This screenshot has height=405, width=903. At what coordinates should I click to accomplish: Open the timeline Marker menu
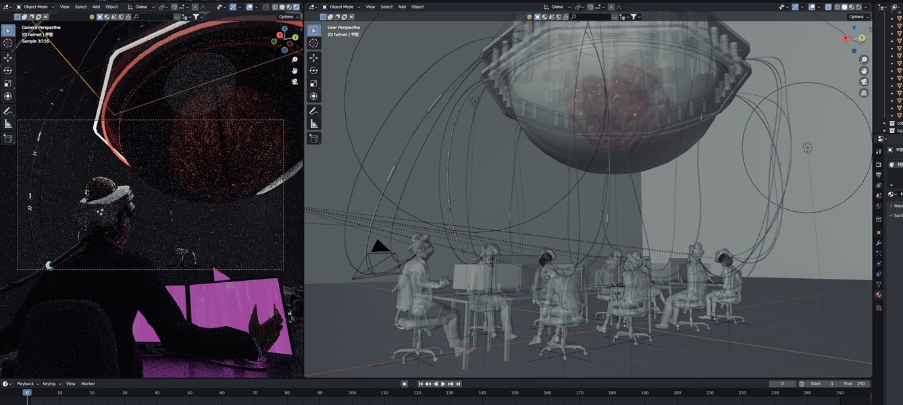[88, 383]
